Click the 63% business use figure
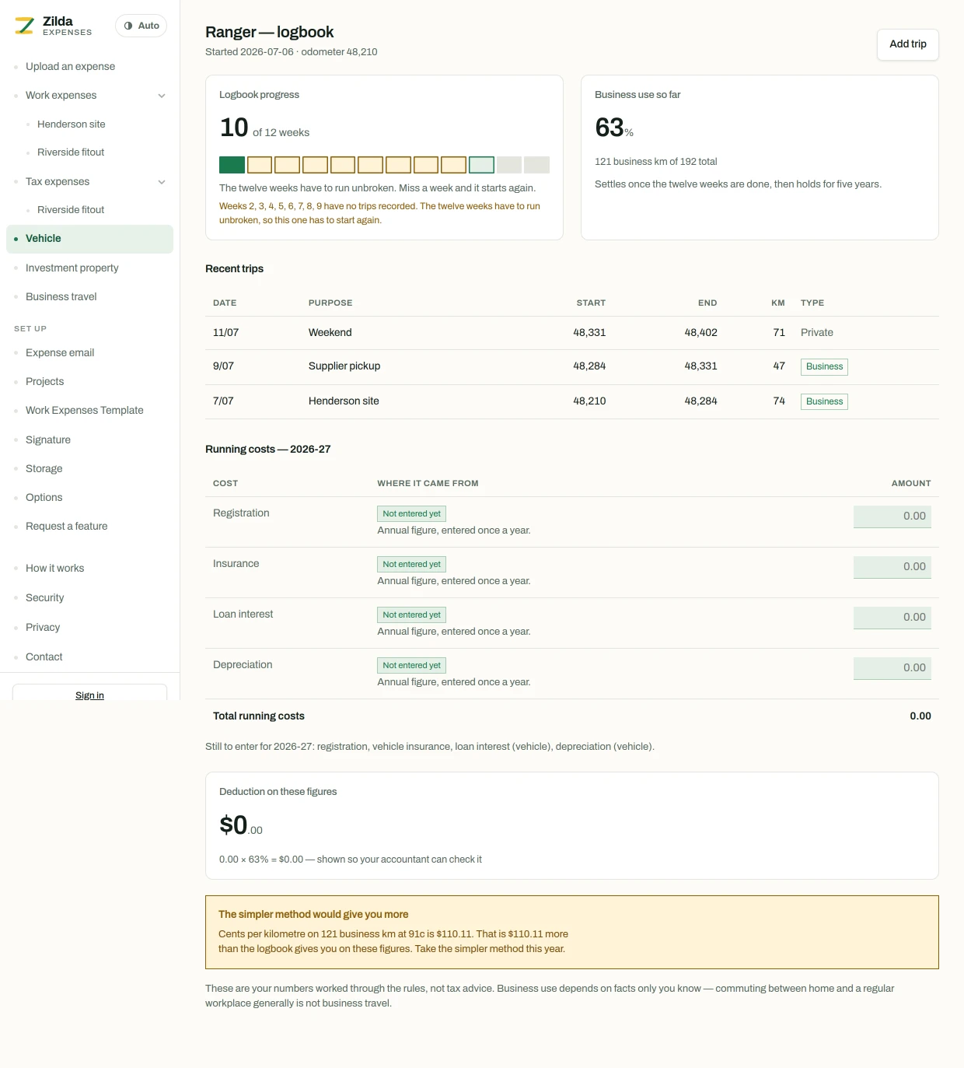Screen dimensions: 964x1068 [x=614, y=128]
